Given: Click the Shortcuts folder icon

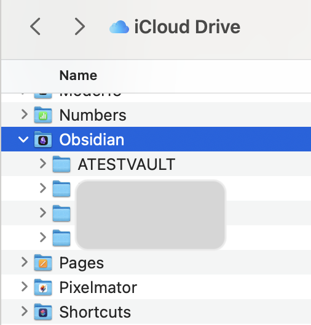Looking at the screenshot, I should 43,311.
